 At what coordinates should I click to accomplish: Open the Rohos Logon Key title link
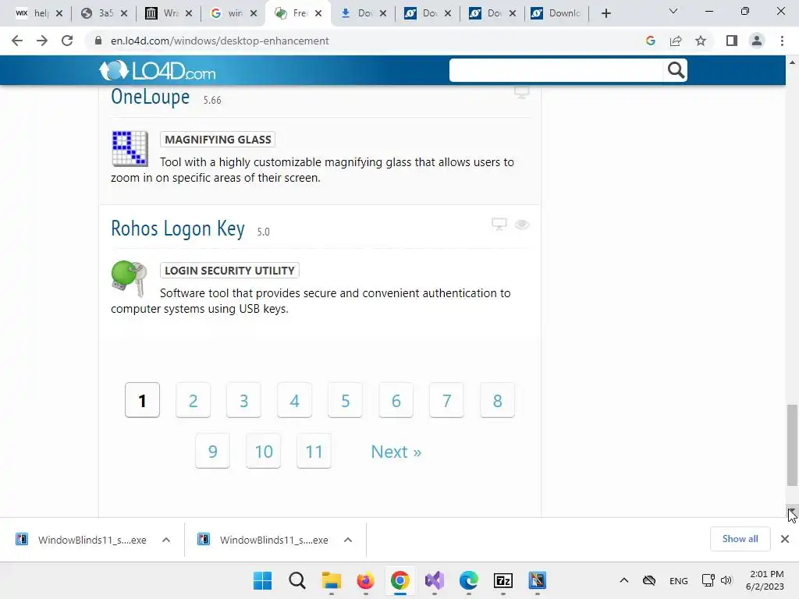(x=178, y=229)
